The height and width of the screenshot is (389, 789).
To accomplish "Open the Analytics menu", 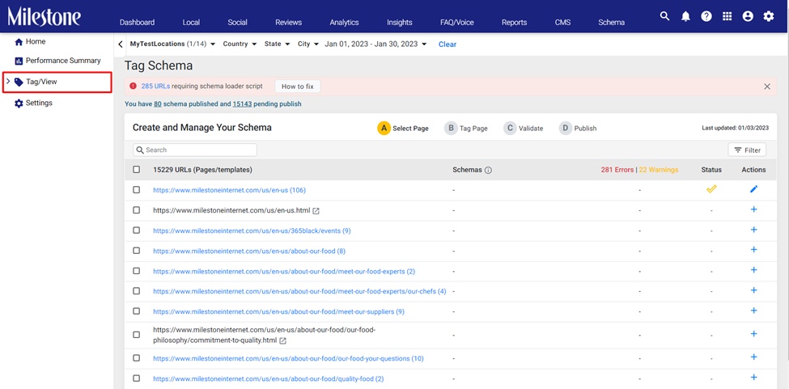I will pyautogui.click(x=344, y=22).
